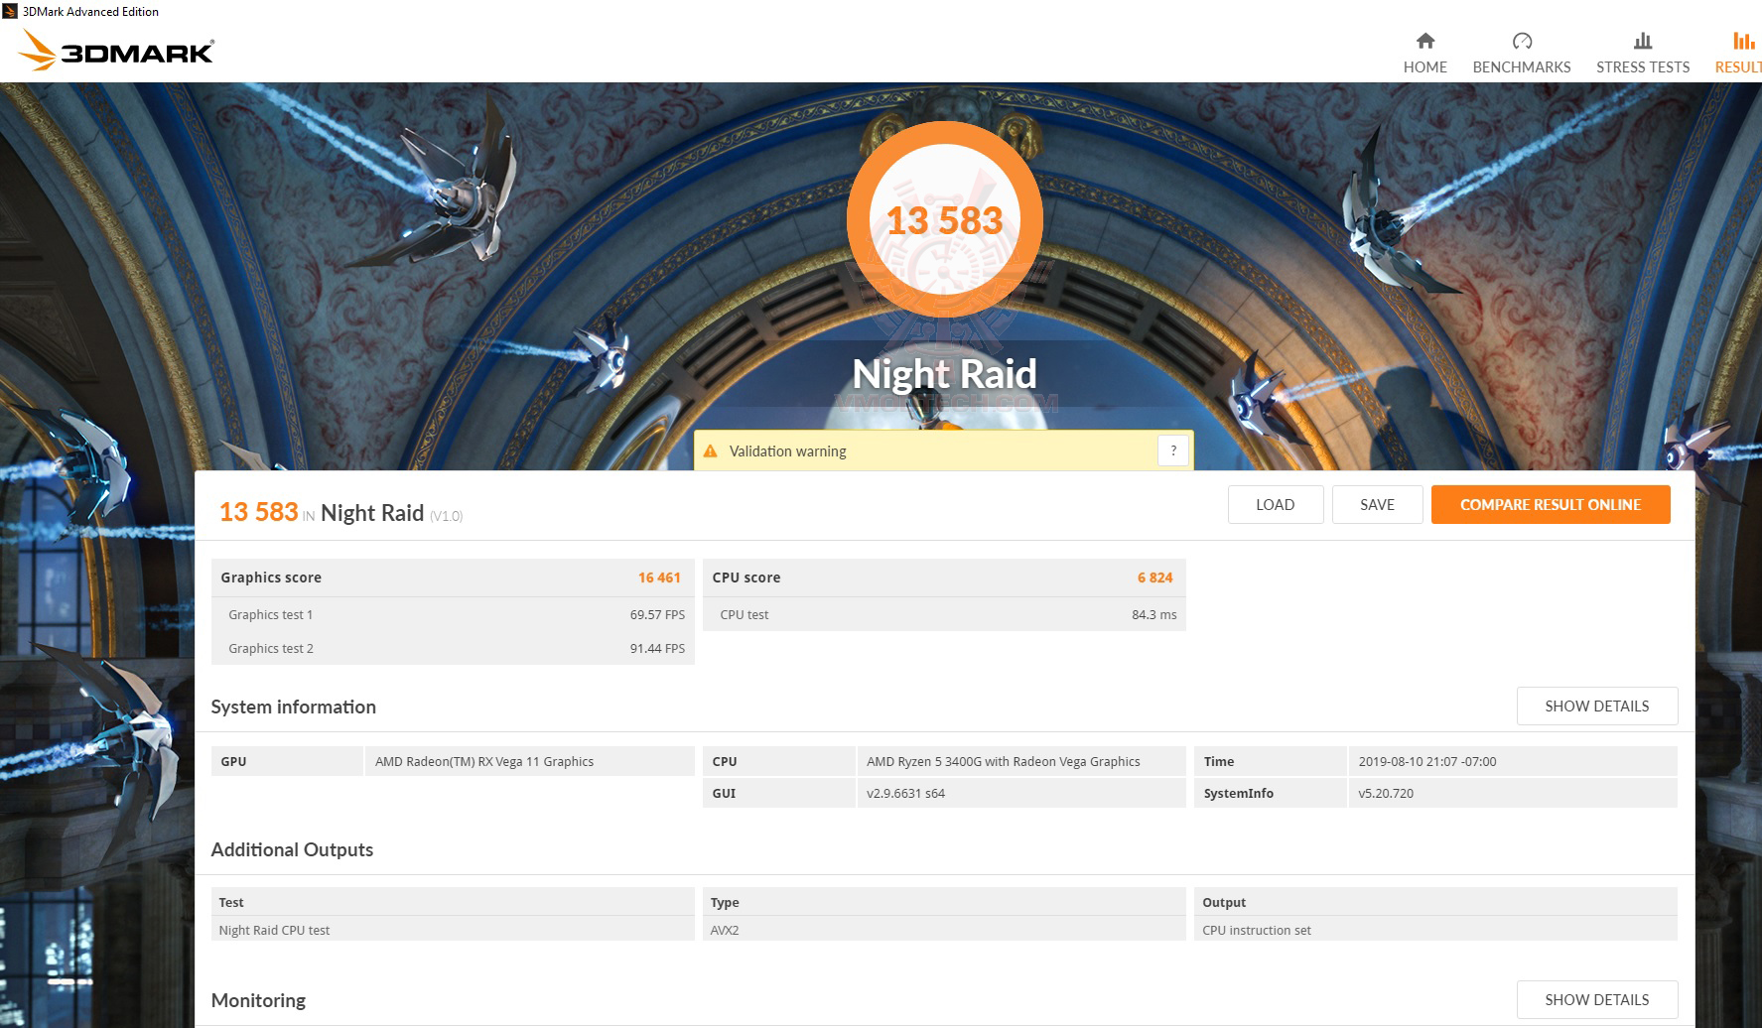1762x1028 pixels.
Task: Click the 69.57 FPS value
Action: pos(657,615)
